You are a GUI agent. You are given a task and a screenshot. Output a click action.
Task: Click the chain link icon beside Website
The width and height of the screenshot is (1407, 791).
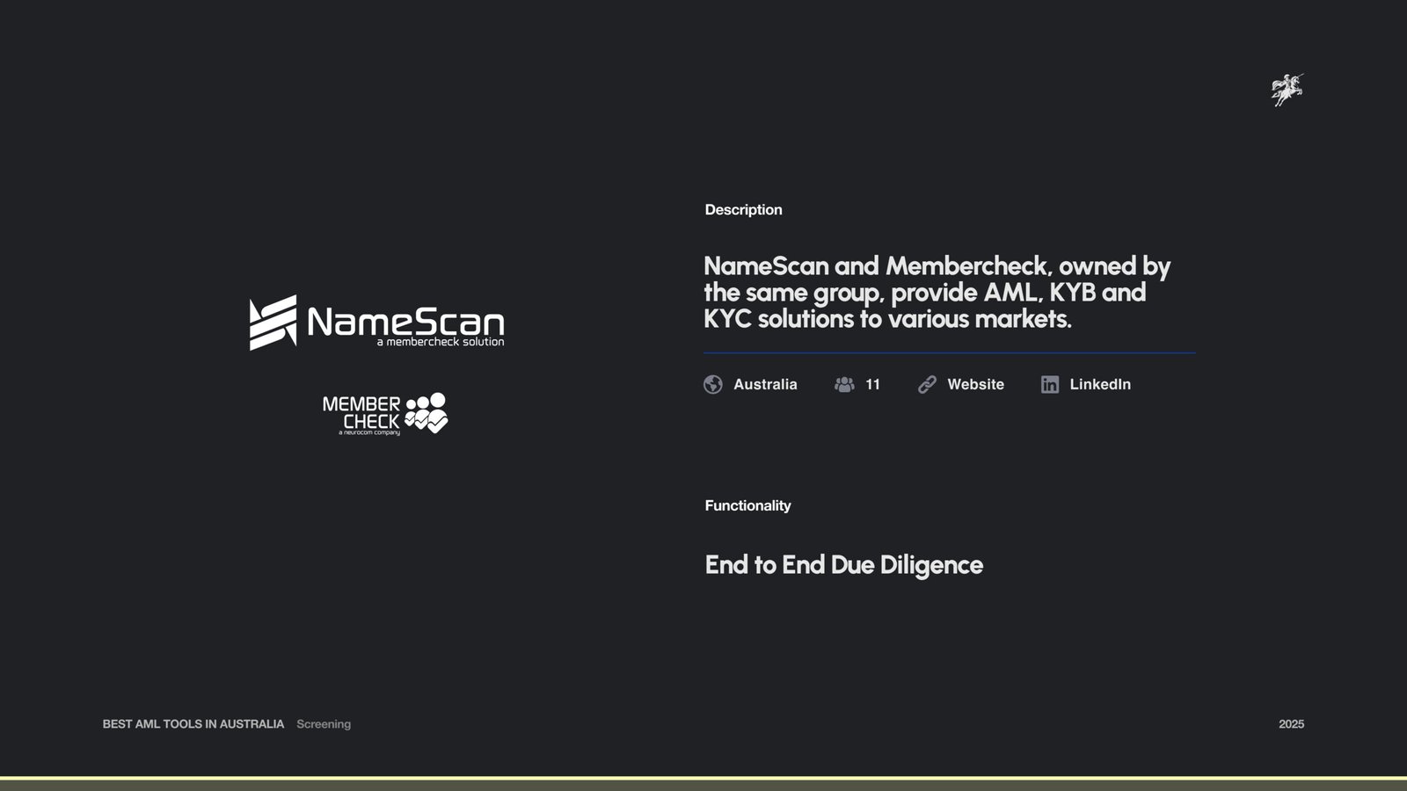[927, 384]
